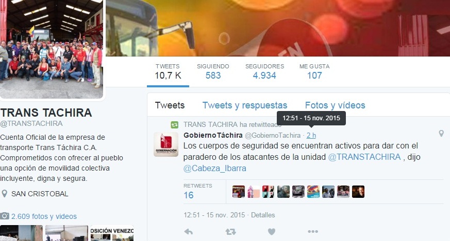Open the @TRANSTACHIRA mention link
The width and height of the screenshot is (450, 241).
click(364, 157)
